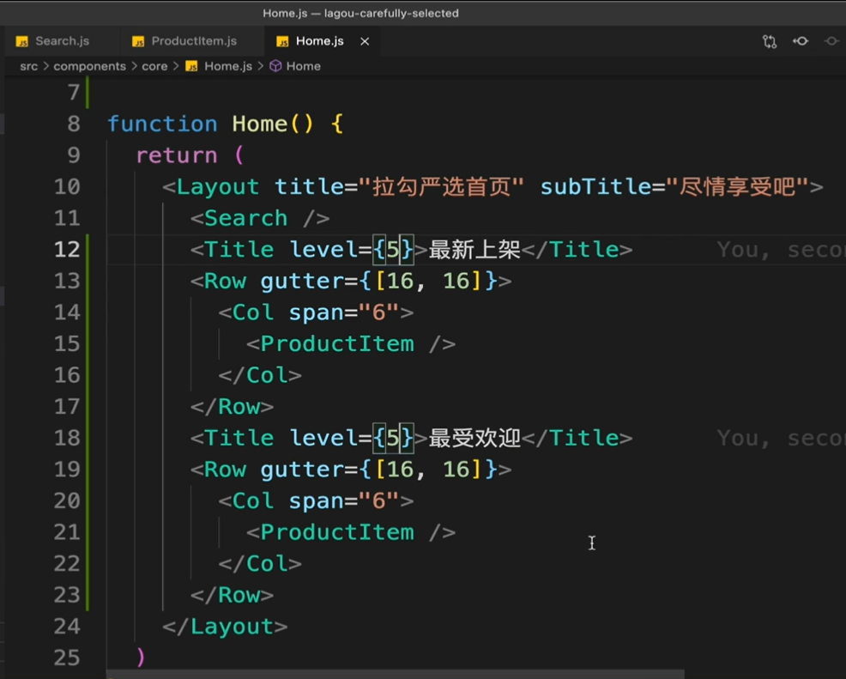The height and width of the screenshot is (679, 846).
Task: Click the 'Col' tag on line 14
Action: pyautogui.click(x=253, y=312)
